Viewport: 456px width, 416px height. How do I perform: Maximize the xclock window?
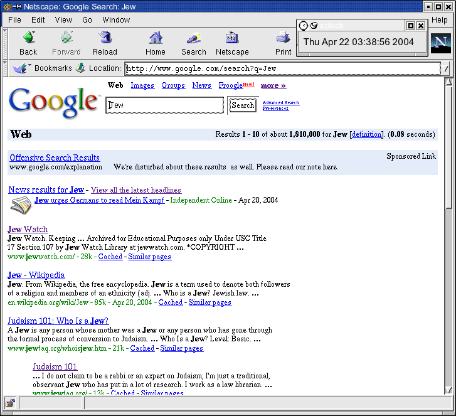(x=411, y=26)
